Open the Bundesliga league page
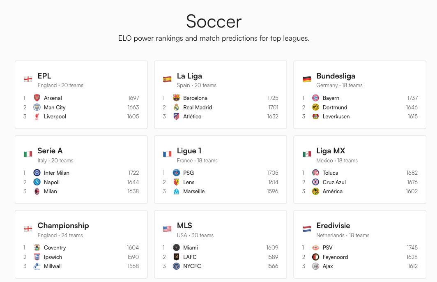This screenshot has height=282, width=437. [336, 76]
